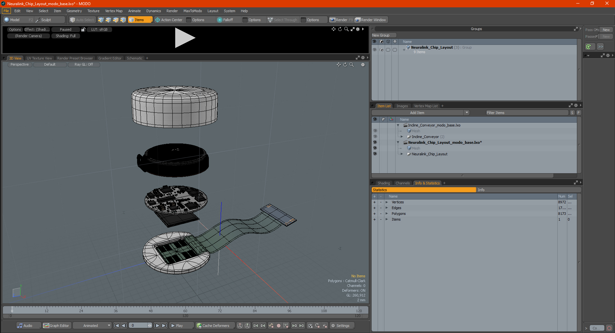The width and height of the screenshot is (615, 333).
Task: Open the Render Window
Action: [371, 20]
